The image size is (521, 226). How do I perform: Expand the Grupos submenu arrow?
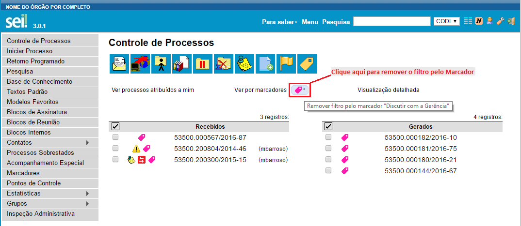click(88, 203)
